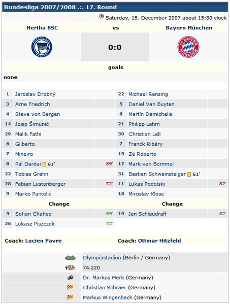The image size is (230, 304).
Task: Click the Hertha BSC club crest
Action: coord(42,47)
